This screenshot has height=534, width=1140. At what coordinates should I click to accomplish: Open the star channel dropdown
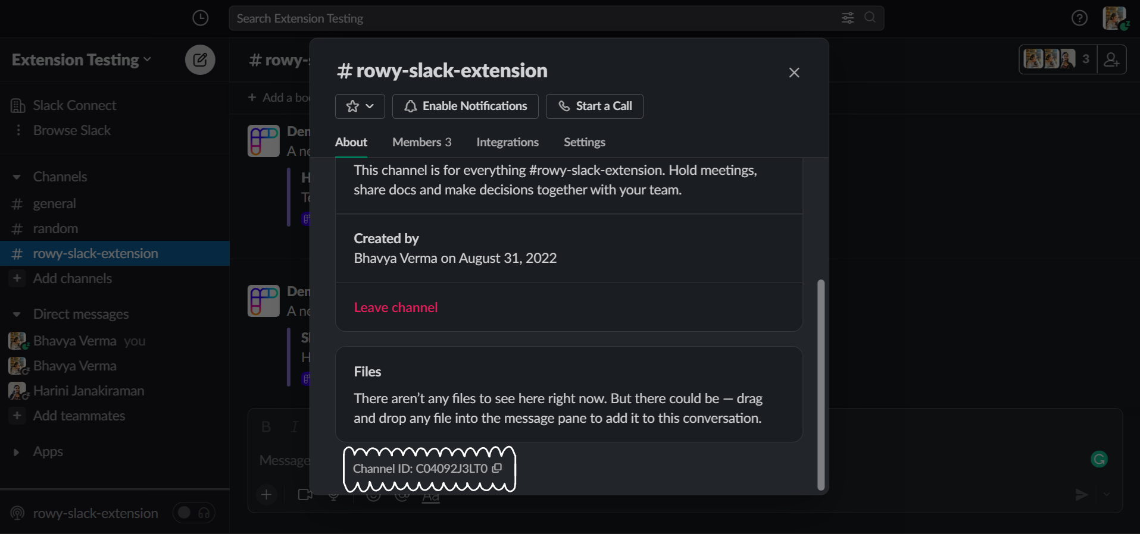click(360, 106)
